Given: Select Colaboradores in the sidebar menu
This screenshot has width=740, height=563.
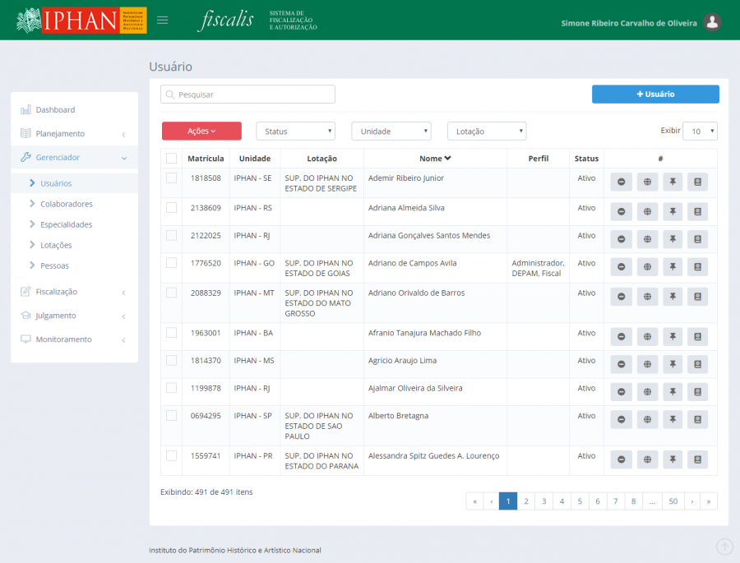Looking at the screenshot, I should click(66, 204).
